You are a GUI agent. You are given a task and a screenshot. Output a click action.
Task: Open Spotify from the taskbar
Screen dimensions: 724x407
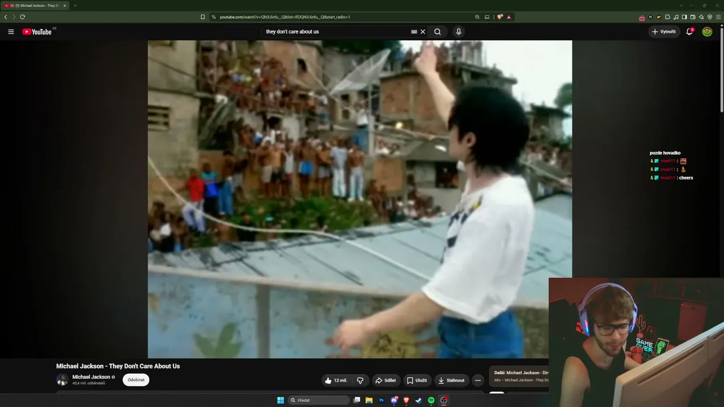pyautogui.click(x=431, y=400)
